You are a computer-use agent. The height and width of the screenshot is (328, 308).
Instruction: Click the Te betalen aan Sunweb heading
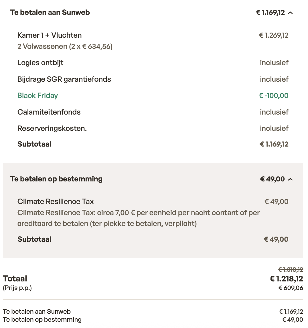pos(50,12)
